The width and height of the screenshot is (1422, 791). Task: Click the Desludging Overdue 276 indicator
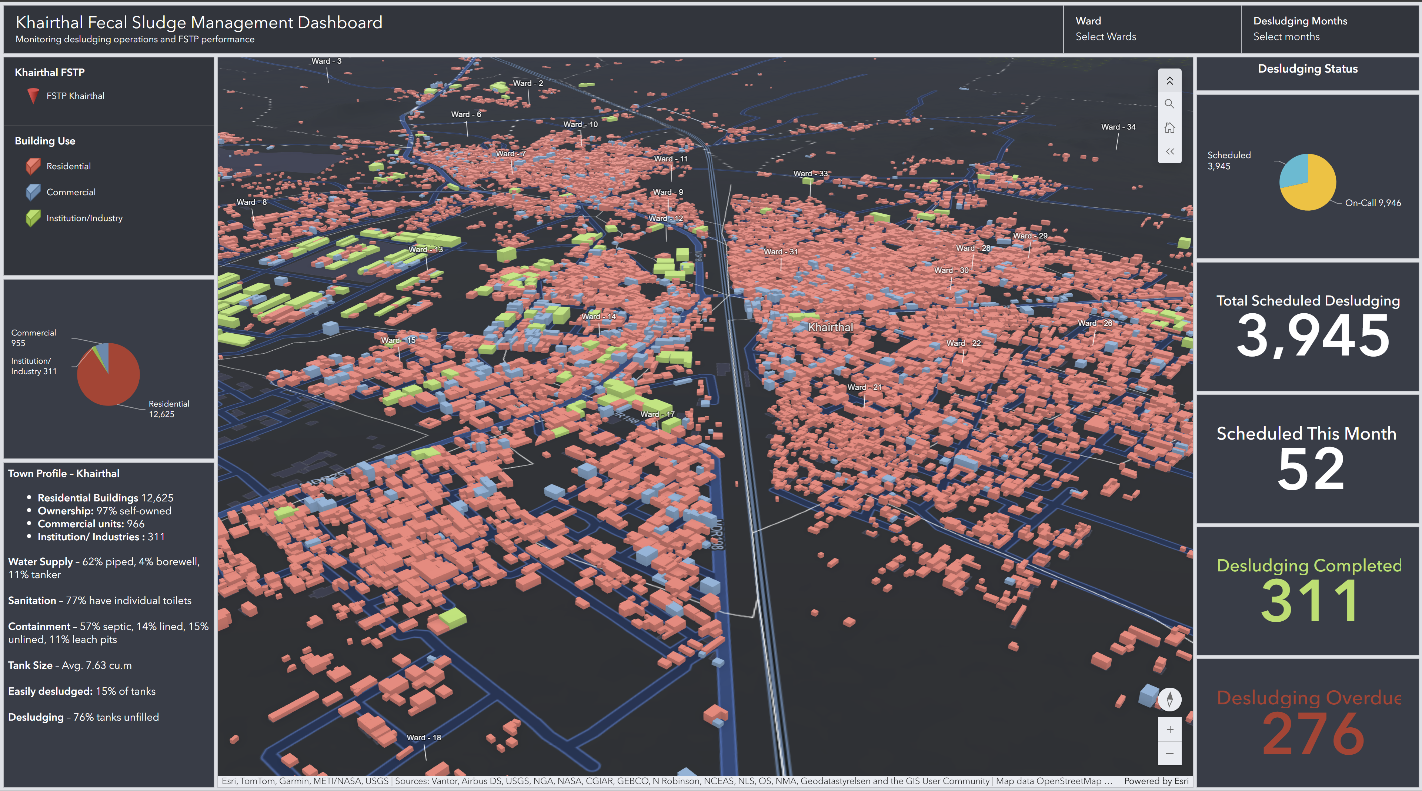click(1307, 724)
